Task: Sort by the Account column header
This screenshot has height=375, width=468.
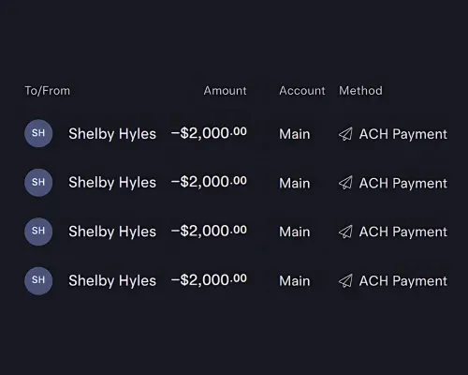Action: 302,91
